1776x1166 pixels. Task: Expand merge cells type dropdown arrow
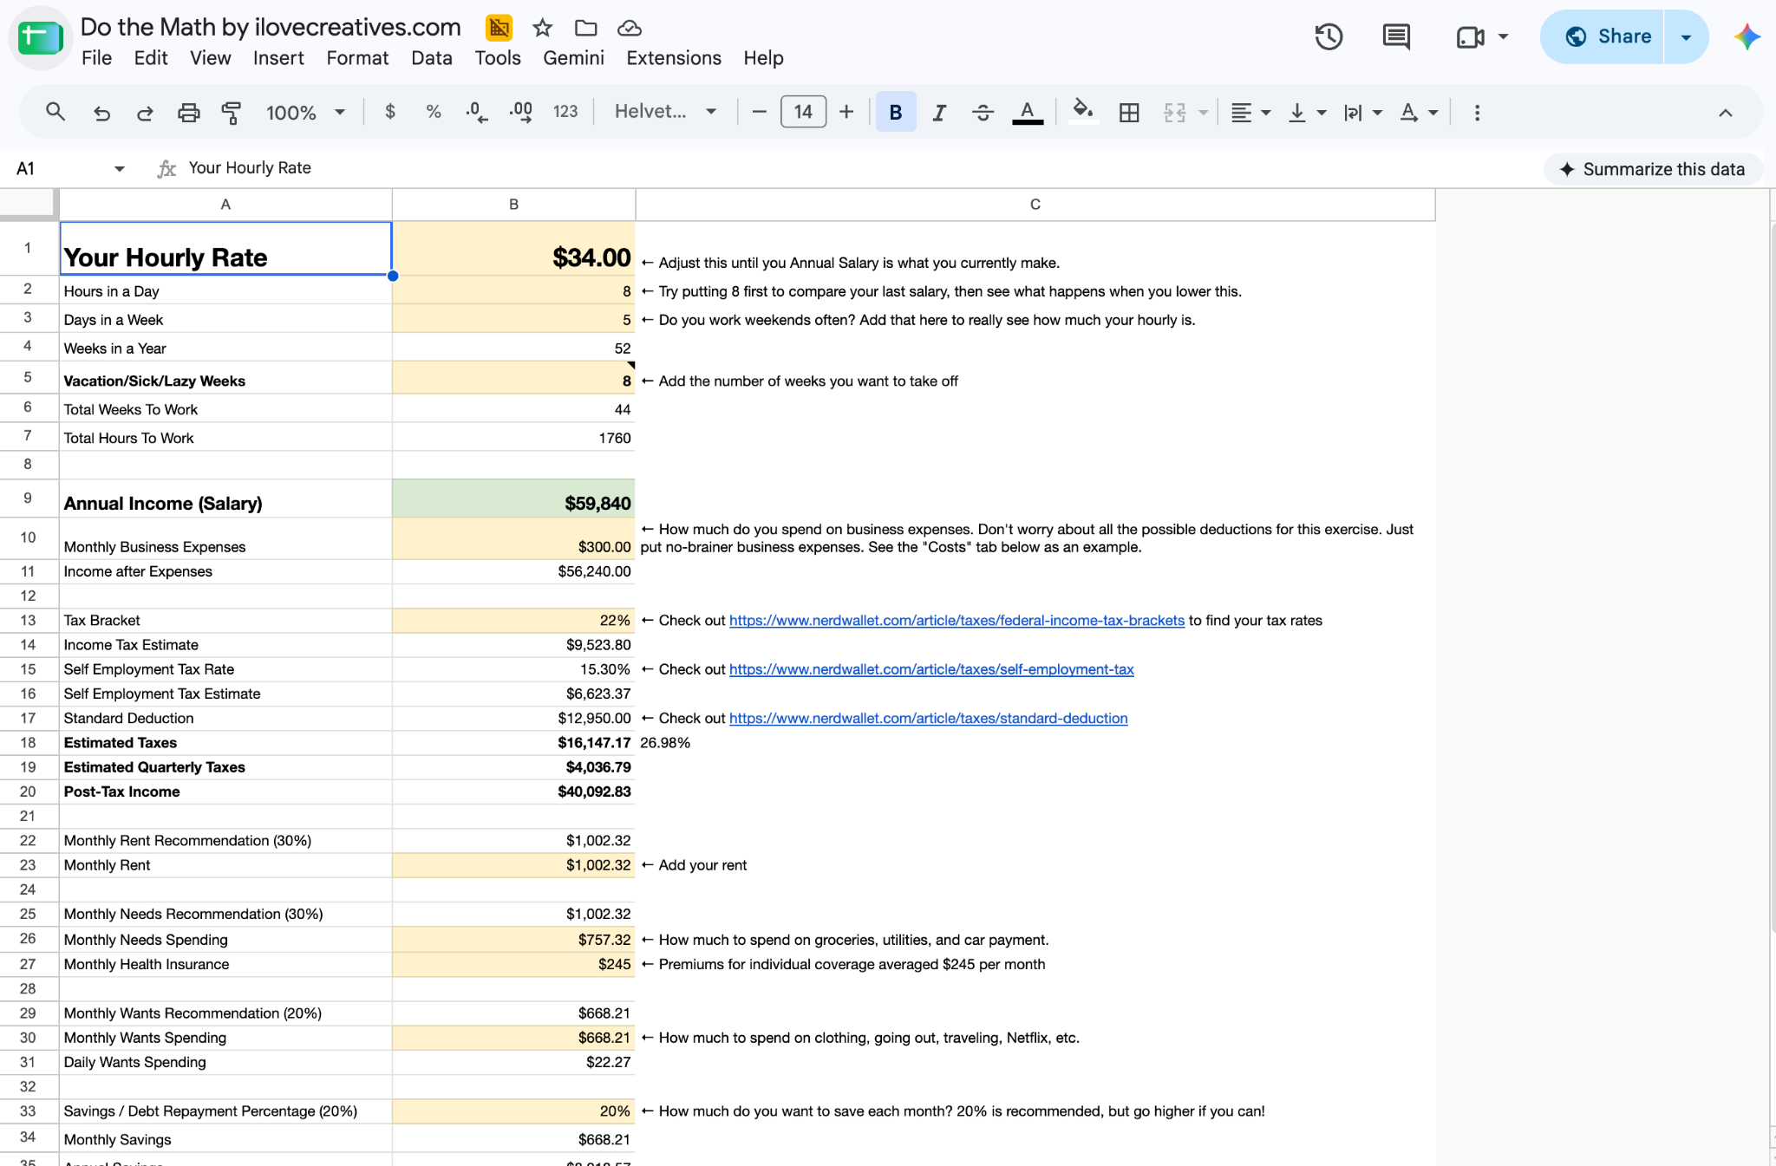[1203, 113]
